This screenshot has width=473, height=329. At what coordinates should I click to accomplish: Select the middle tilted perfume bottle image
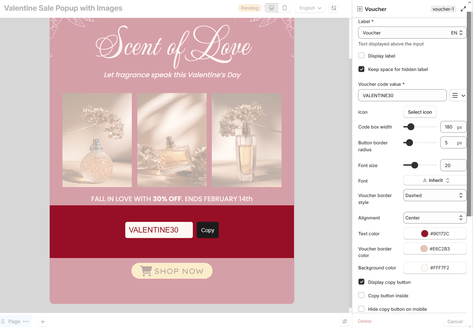tap(172, 140)
